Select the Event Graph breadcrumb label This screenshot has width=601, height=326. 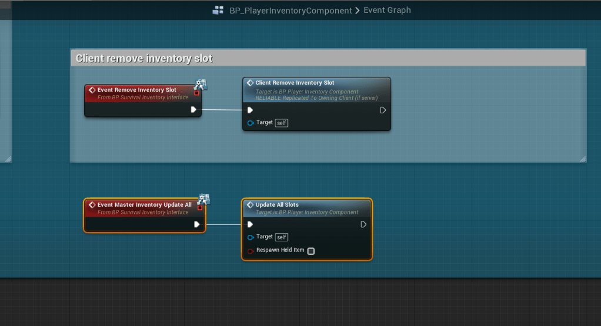[x=387, y=11]
